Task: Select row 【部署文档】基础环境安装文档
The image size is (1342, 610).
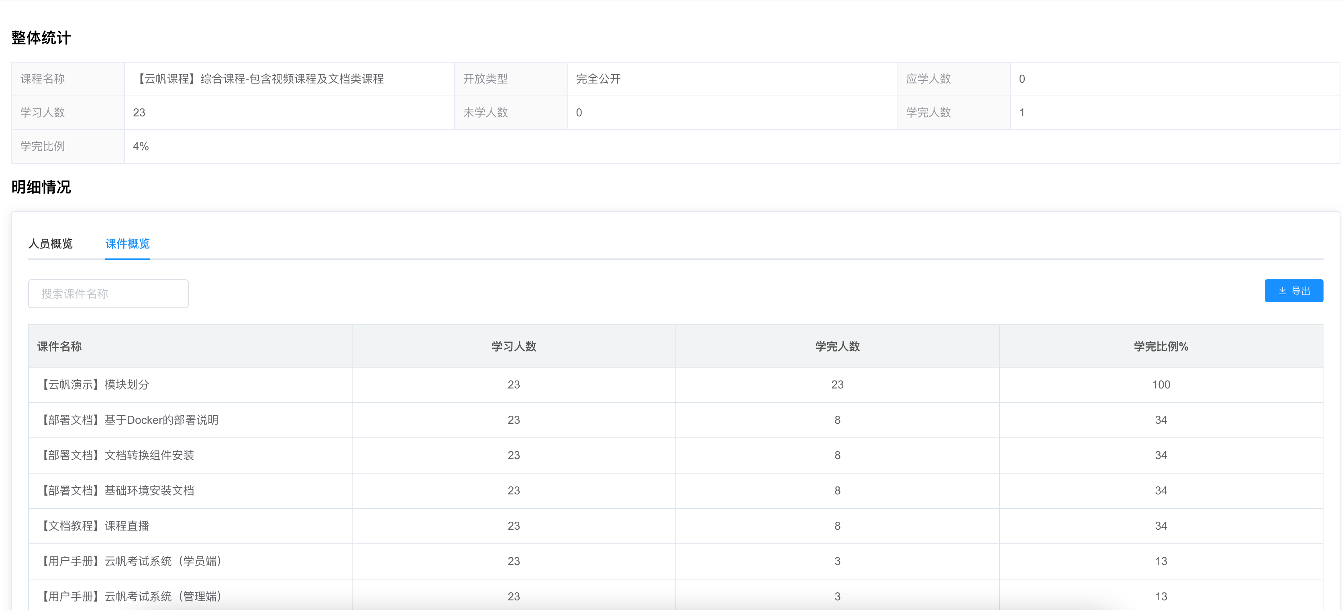Action: (676, 491)
